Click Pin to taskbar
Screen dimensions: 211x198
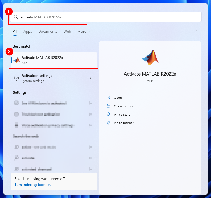click(x=124, y=123)
